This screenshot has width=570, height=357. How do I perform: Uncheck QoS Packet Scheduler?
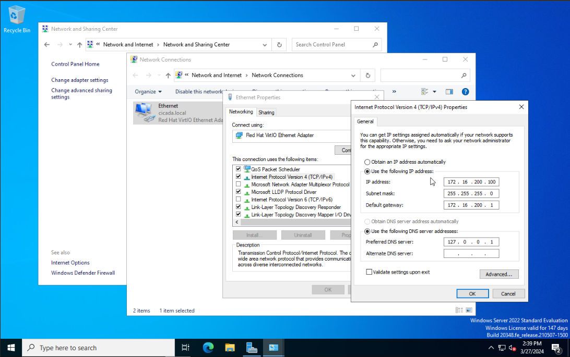(238, 169)
